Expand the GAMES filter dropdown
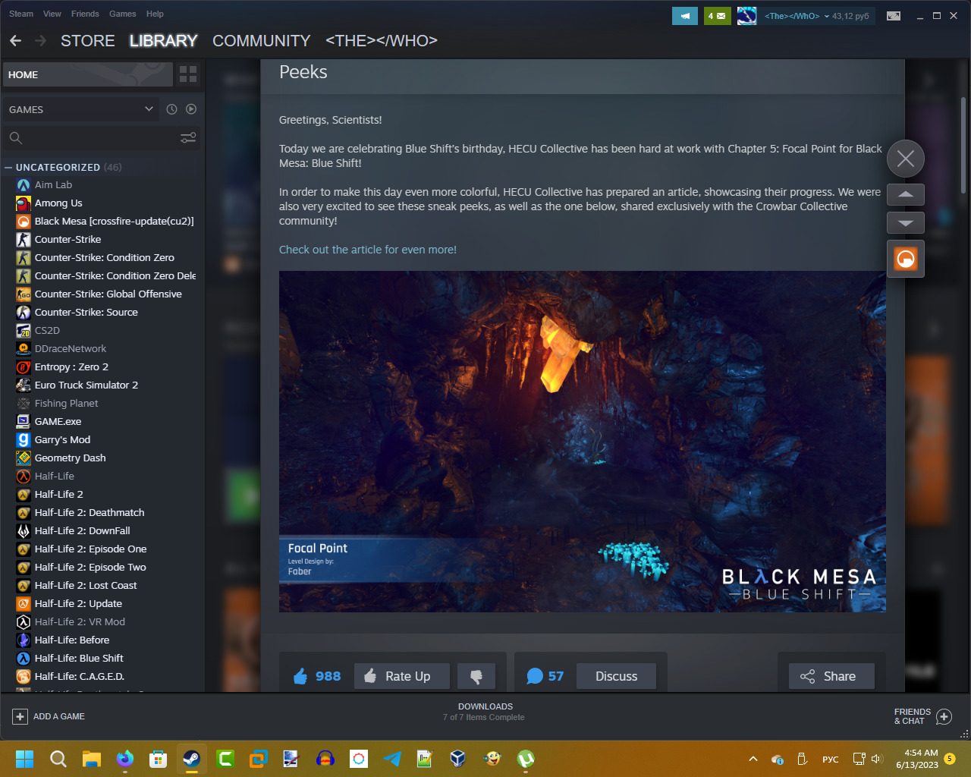Screen dimensions: 971x777 (x=81, y=109)
